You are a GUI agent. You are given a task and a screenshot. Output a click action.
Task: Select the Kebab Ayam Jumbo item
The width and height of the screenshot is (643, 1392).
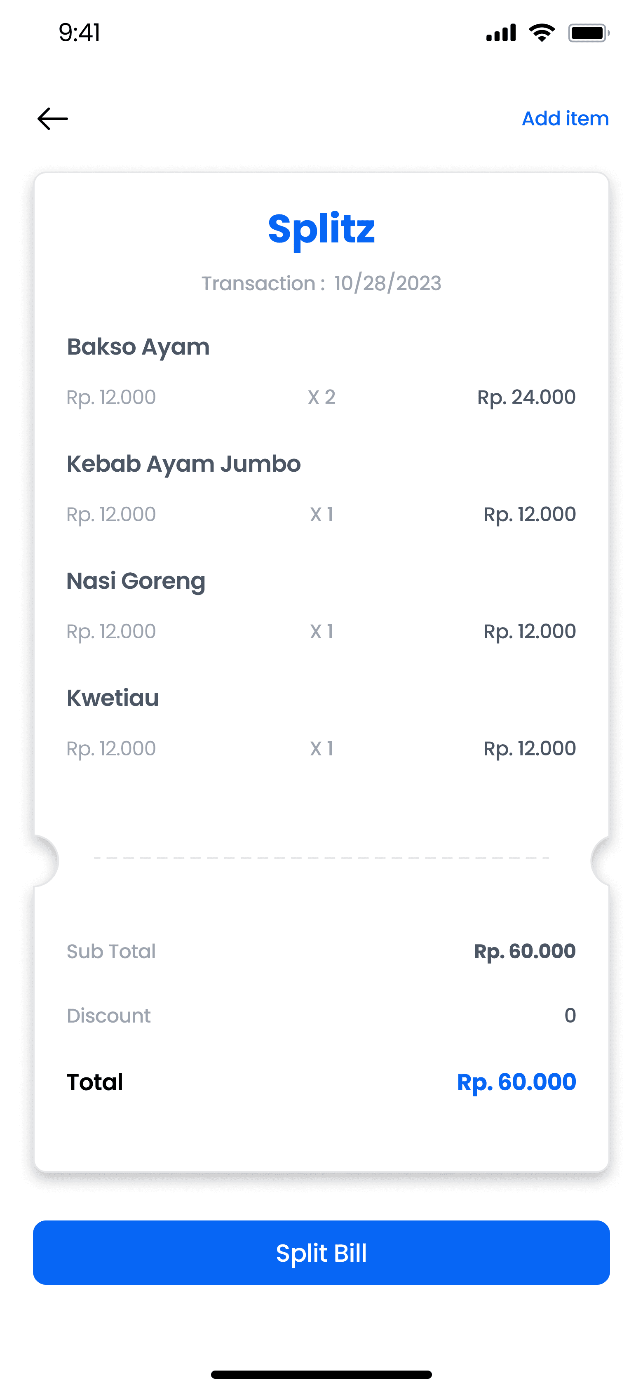point(184,464)
